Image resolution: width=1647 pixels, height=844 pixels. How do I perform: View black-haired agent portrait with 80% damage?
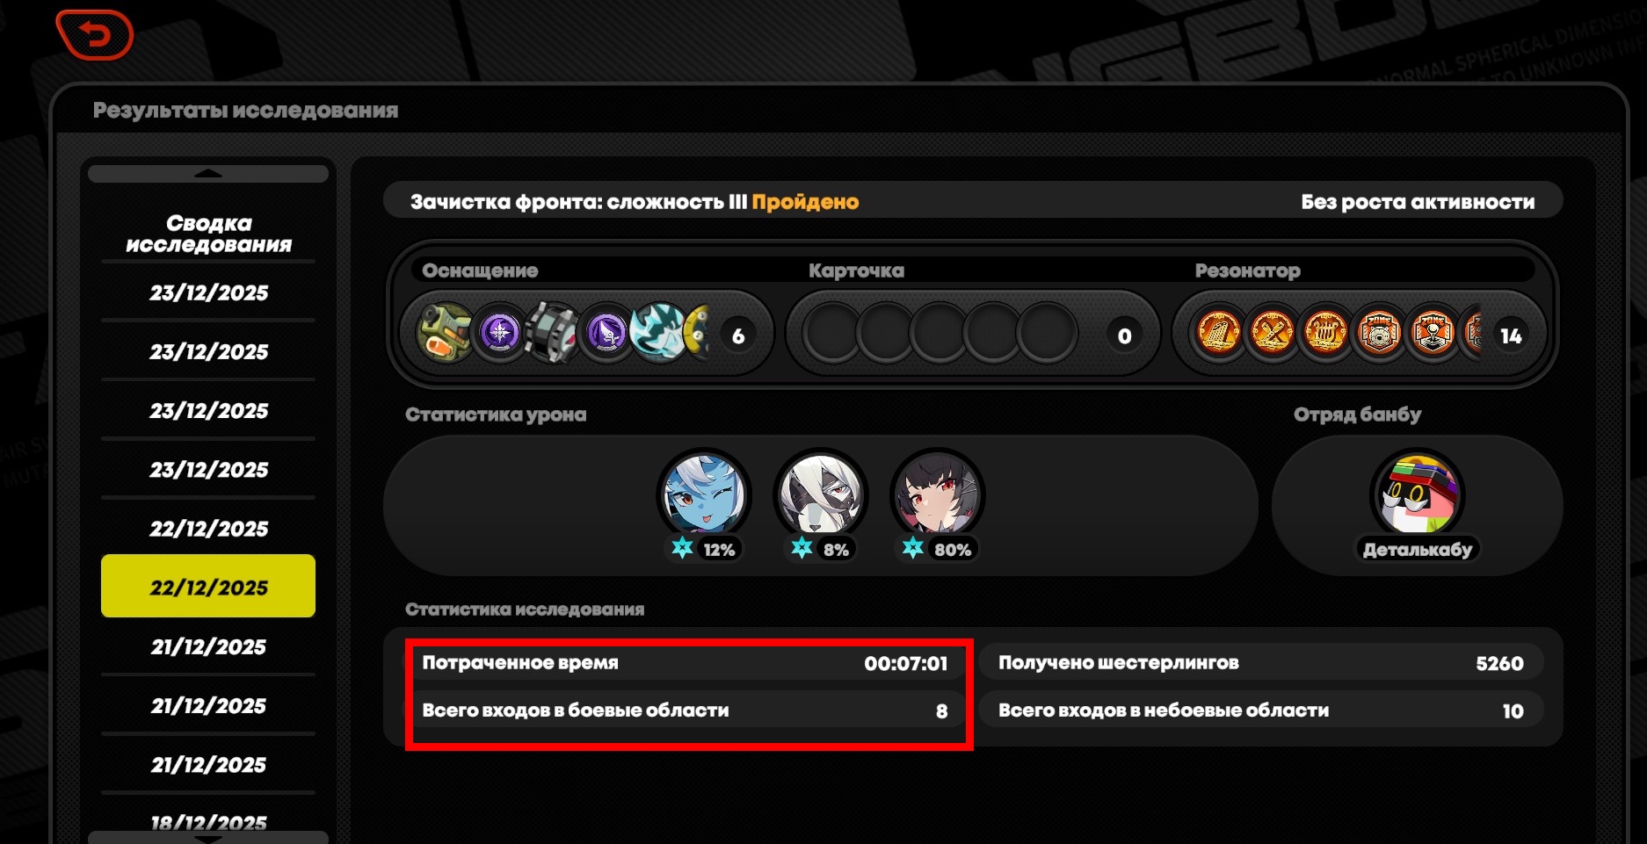(x=937, y=494)
